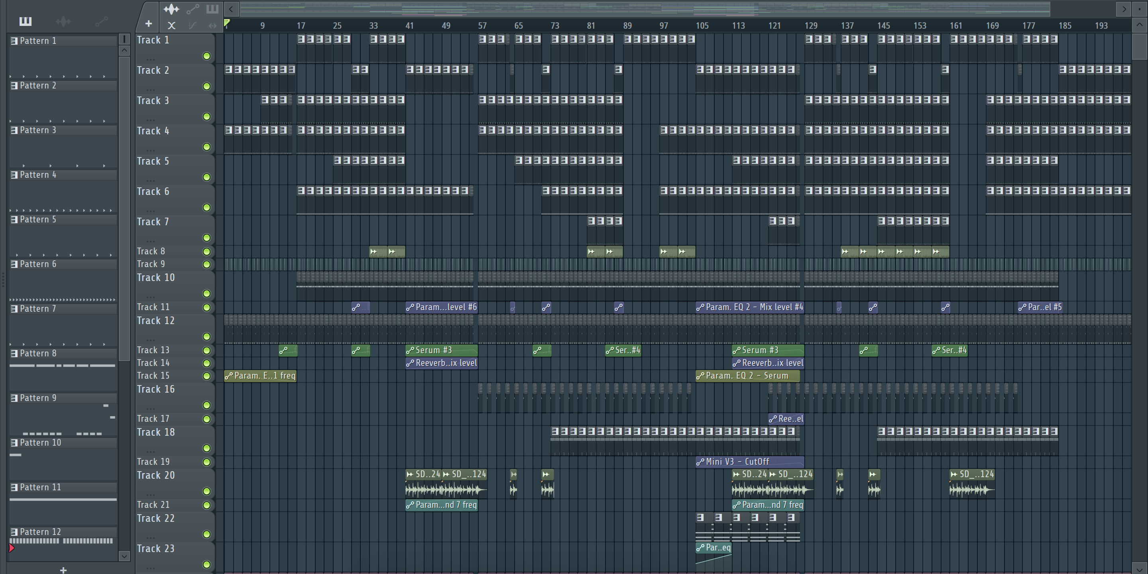Click the red marker arrow below Pattern 12
Screen dimensions: 1148x574
tap(12, 548)
